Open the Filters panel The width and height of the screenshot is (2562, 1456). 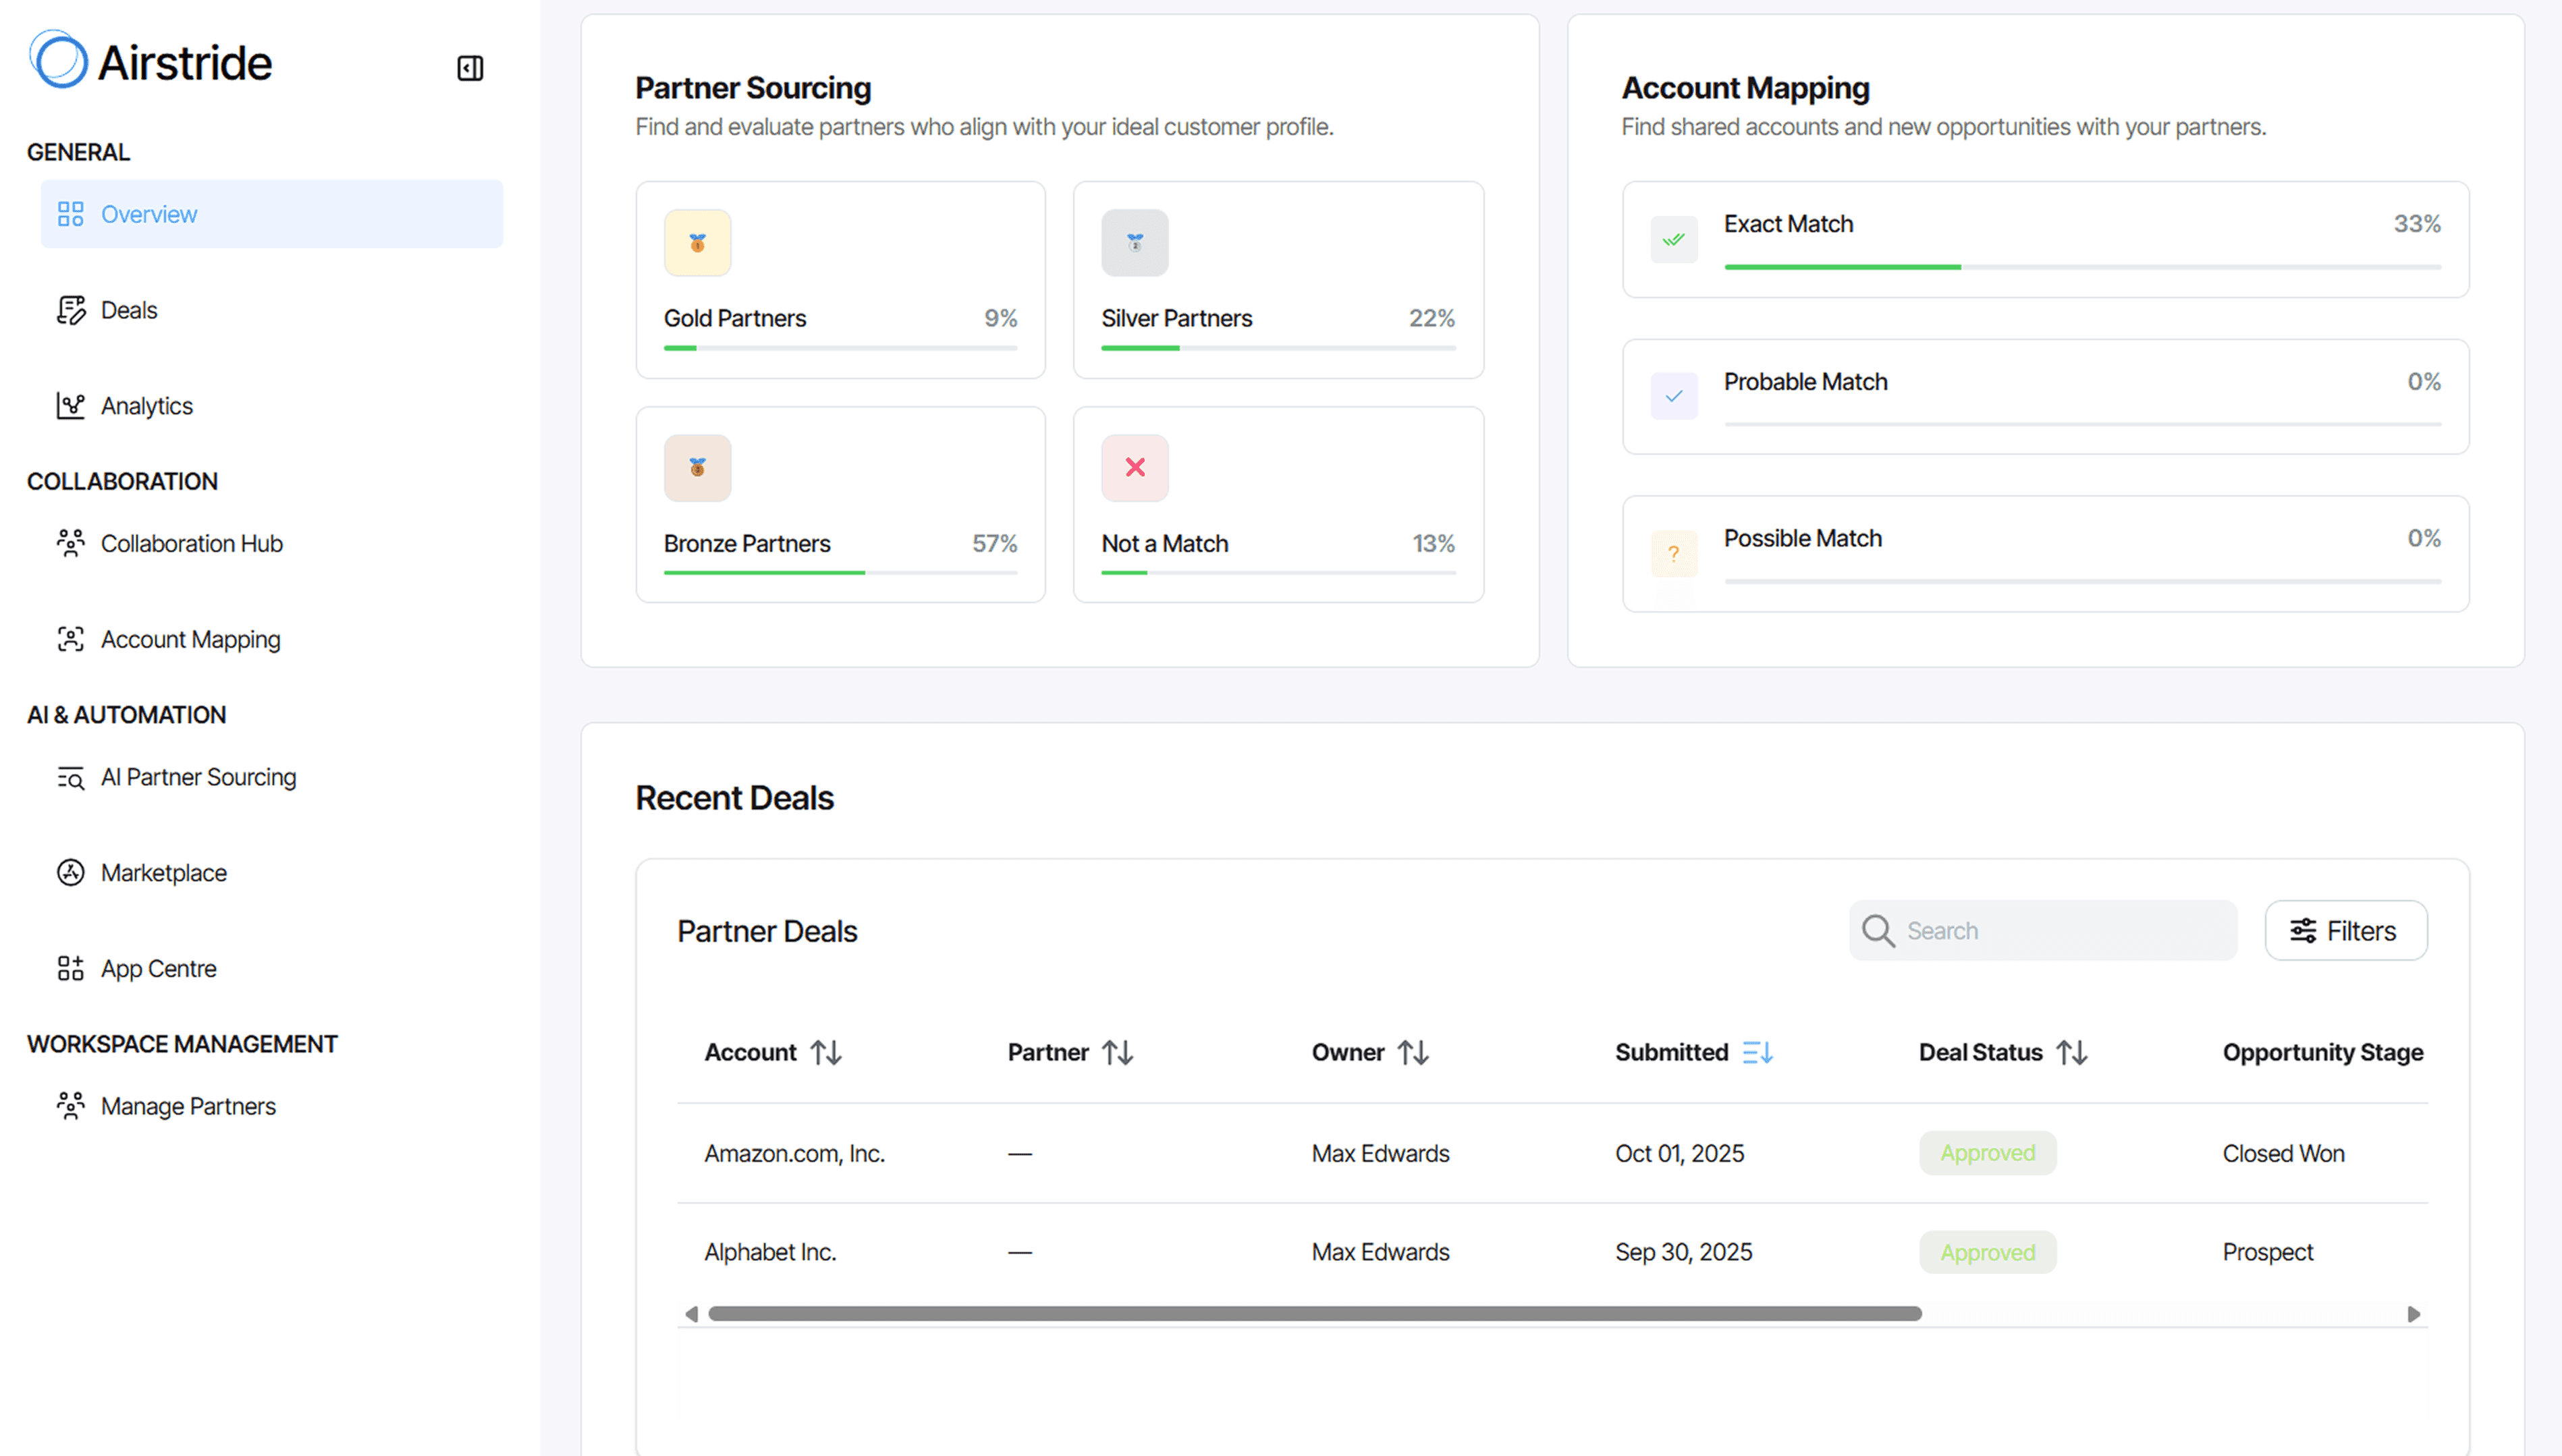2345,930
